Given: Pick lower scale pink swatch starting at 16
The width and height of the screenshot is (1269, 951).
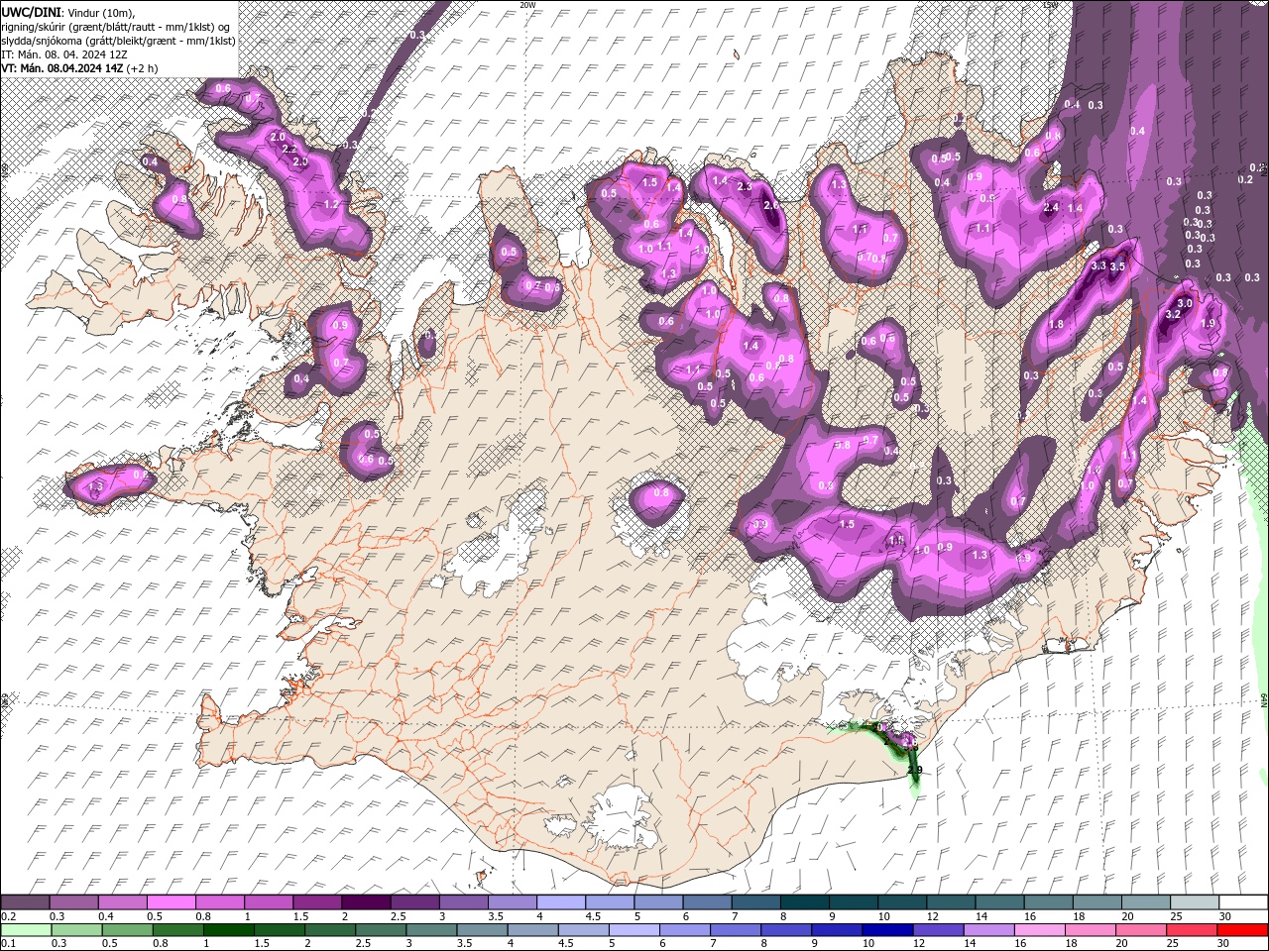Looking at the screenshot, I should point(1040,930).
